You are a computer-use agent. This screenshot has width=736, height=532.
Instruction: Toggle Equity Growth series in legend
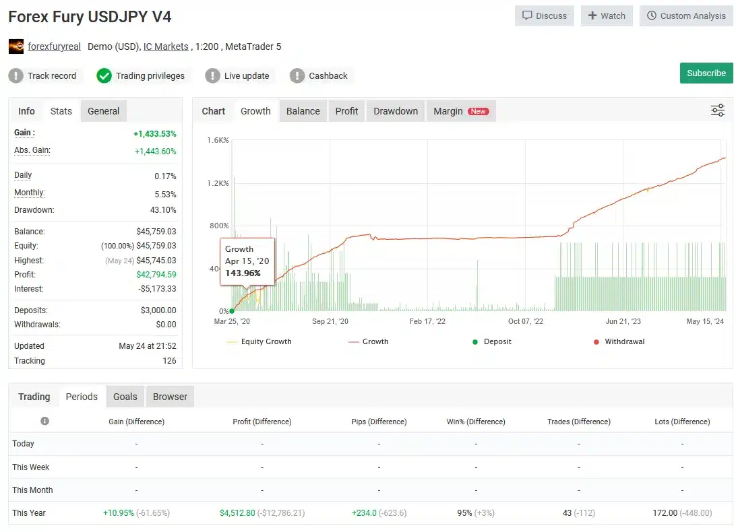[x=259, y=341]
